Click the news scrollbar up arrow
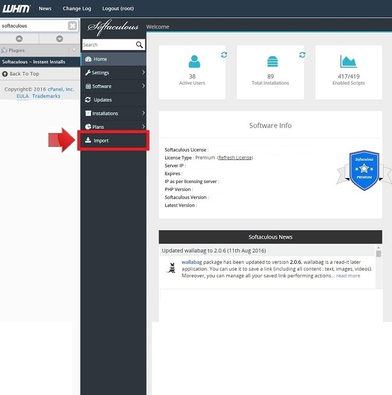 [378, 248]
